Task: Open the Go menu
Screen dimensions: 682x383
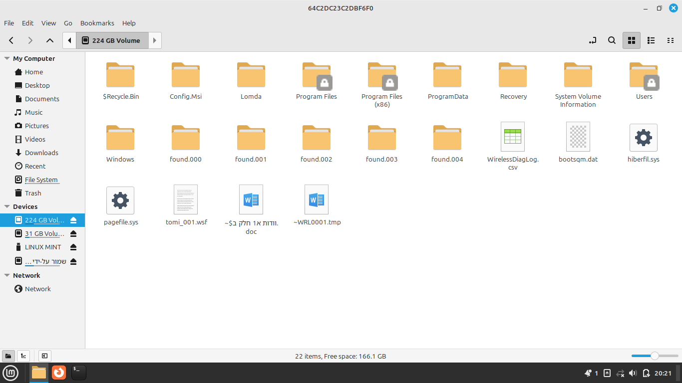Action: (68, 23)
